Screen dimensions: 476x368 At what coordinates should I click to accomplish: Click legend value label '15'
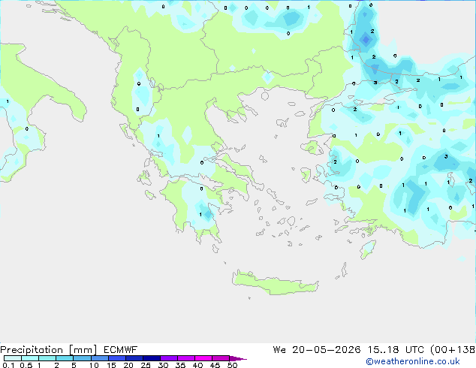[111, 365]
